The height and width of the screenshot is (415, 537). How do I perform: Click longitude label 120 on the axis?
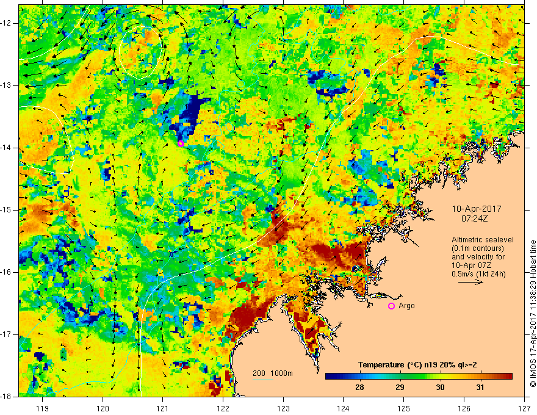coord(103,408)
